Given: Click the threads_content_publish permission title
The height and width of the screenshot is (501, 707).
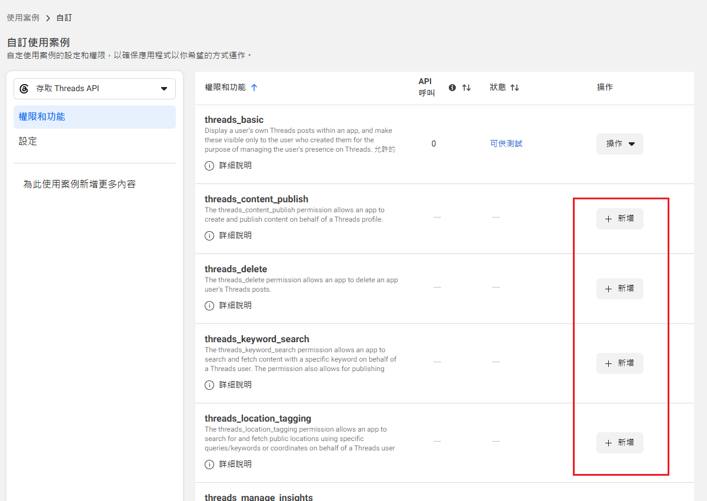Looking at the screenshot, I should (x=256, y=199).
